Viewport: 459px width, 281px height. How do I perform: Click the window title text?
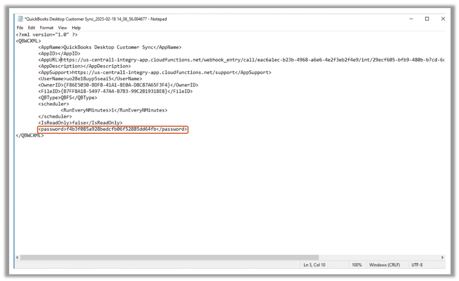96,19
